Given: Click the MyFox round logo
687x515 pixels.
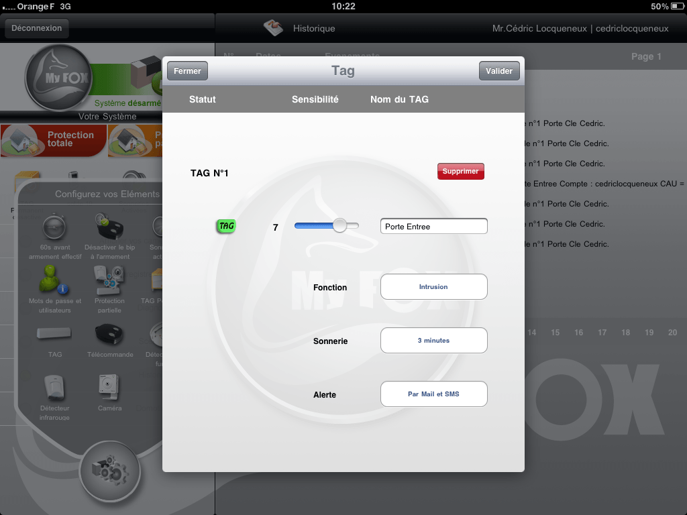Looking at the screenshot, I should click(58, 78).
